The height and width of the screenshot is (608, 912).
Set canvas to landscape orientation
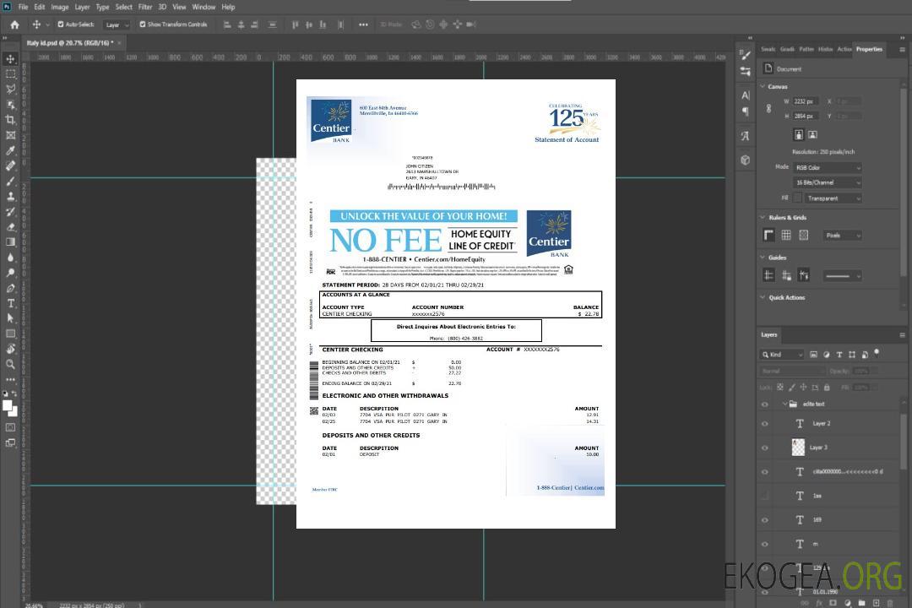coord(812,134)
